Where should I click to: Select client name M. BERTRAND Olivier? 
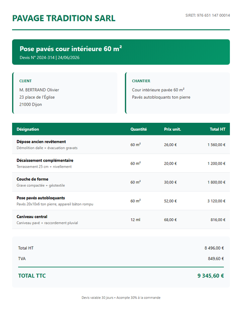[x=39, y=90]
